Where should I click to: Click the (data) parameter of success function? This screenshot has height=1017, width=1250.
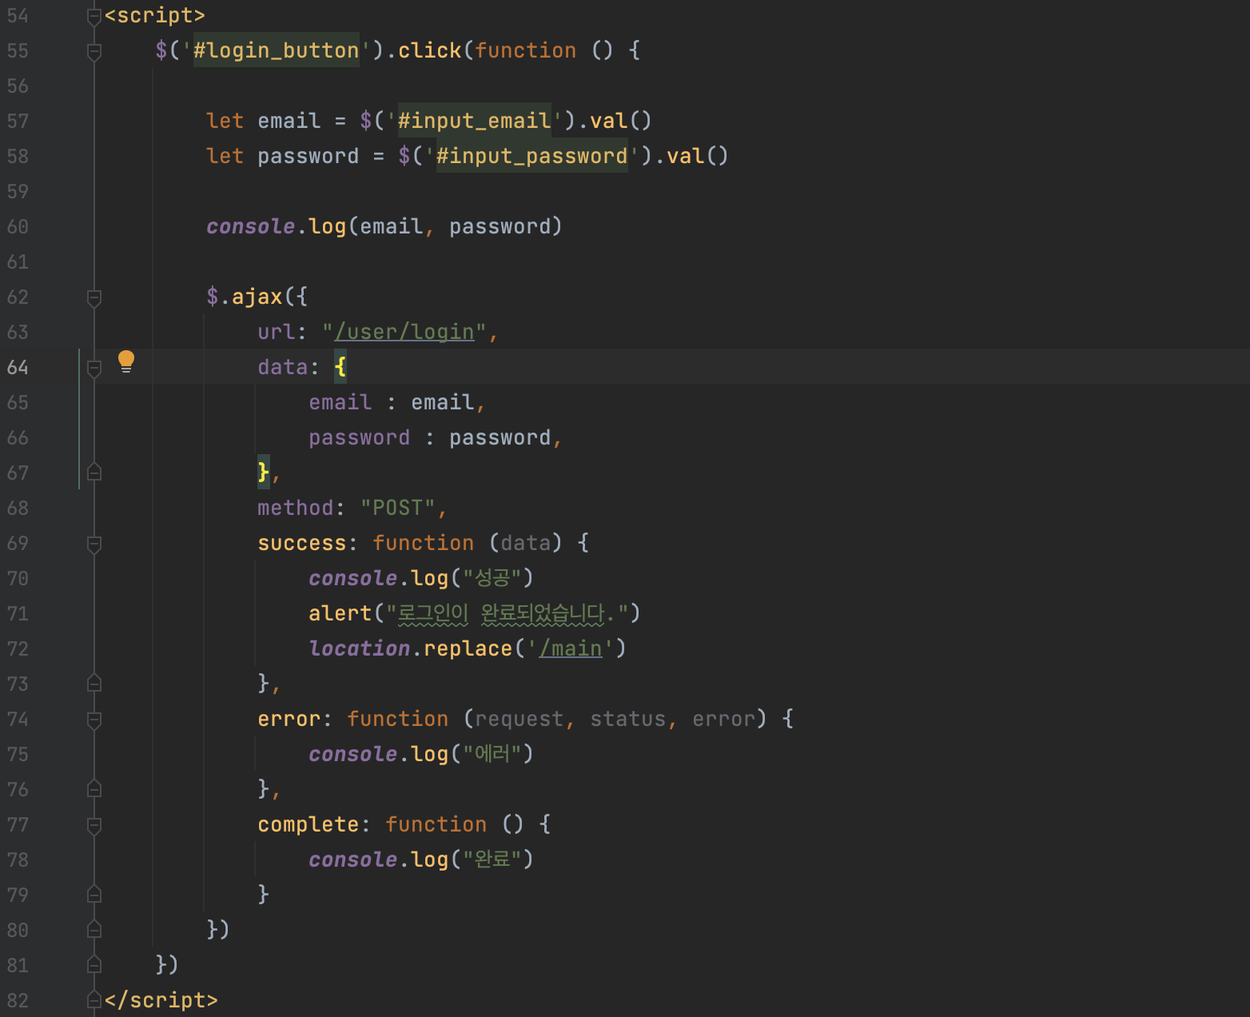click(x=525, y=543)
